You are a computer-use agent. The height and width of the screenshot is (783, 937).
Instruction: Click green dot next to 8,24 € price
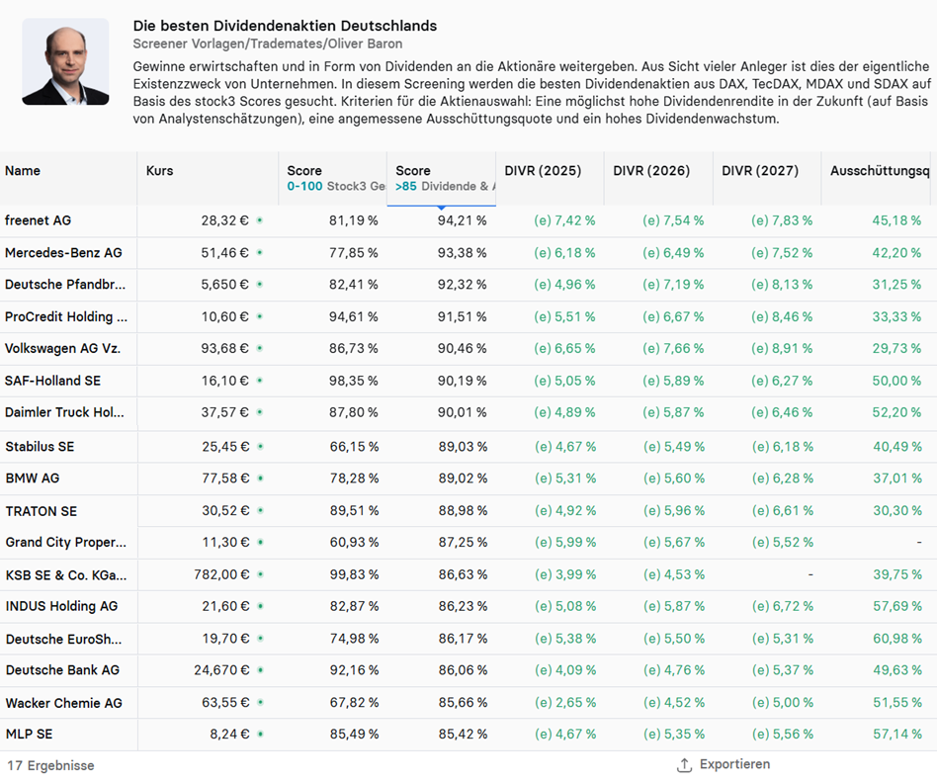click(x=260, y=734)
